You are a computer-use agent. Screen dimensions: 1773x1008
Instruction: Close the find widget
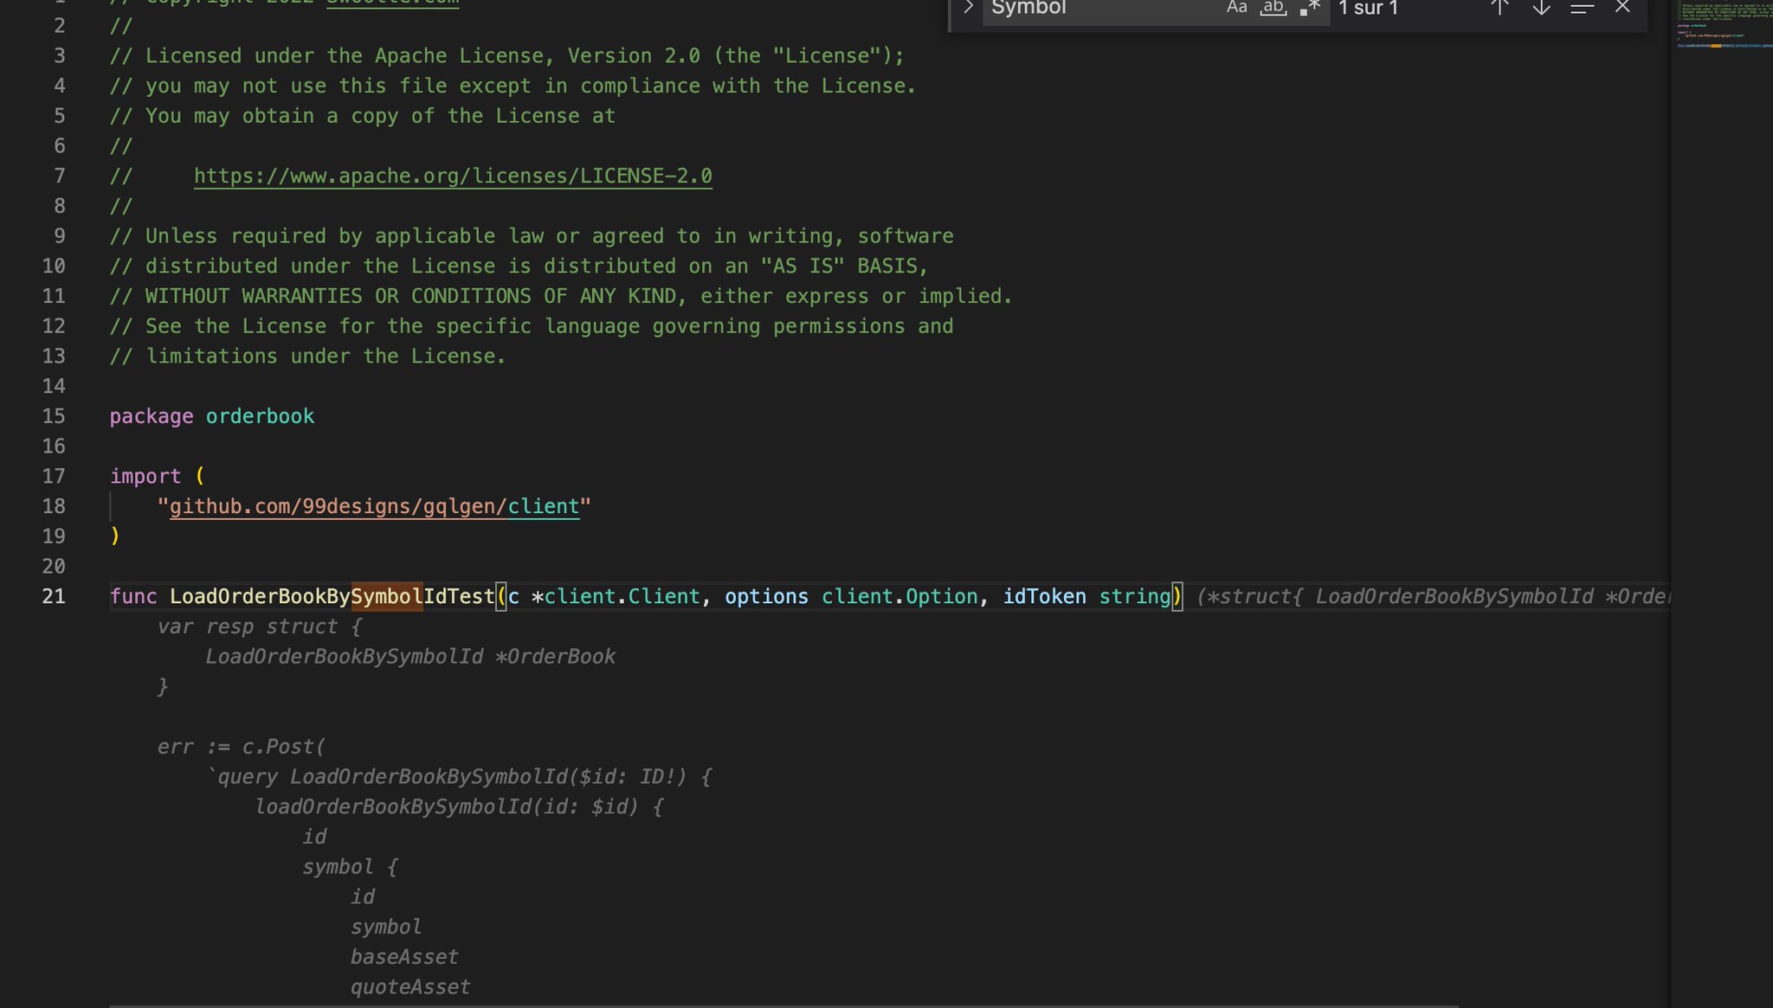[1622, 8]
